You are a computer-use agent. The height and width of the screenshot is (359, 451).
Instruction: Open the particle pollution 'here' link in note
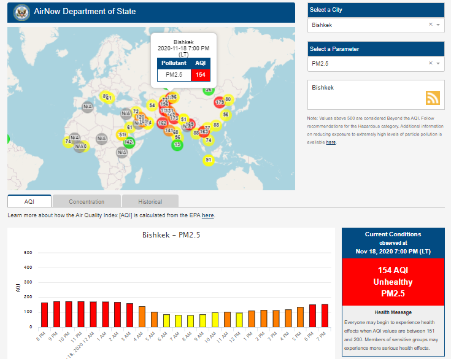[331, 142]
